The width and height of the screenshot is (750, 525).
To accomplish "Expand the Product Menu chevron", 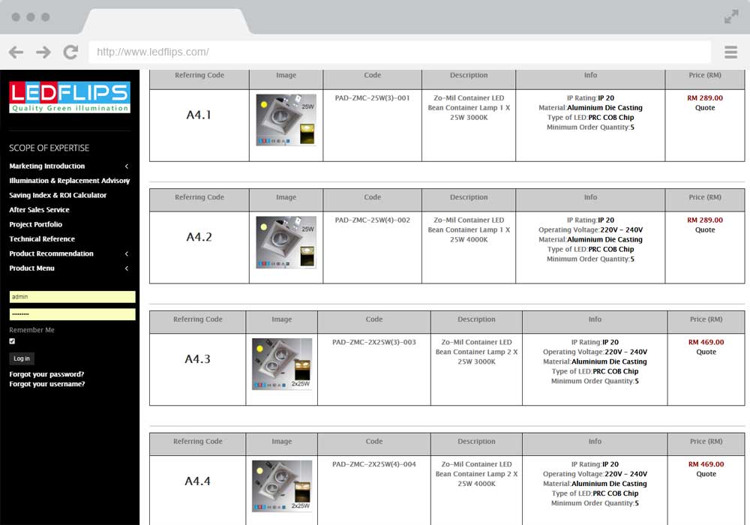I will (x=127, y=268).
